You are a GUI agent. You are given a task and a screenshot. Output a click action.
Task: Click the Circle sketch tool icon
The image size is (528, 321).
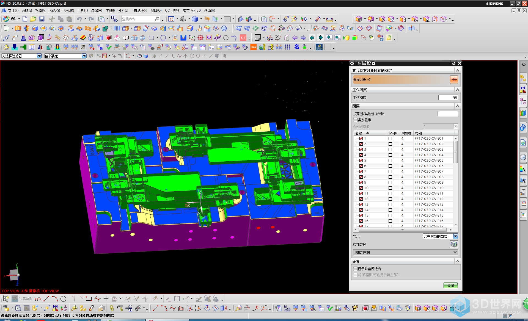[63, 299]
